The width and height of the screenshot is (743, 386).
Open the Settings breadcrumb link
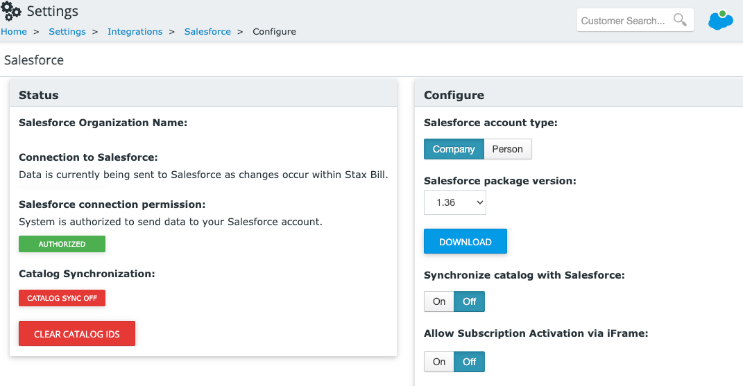pyautogui.click(x=67, y=32)
